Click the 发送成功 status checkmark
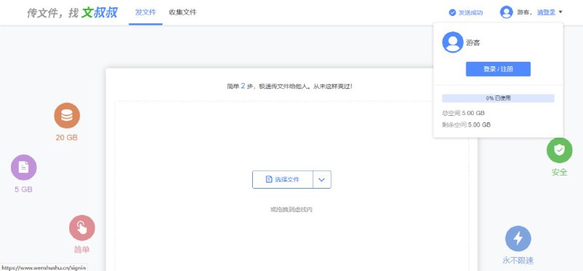The image size is (583, 271). click(452, 12)
